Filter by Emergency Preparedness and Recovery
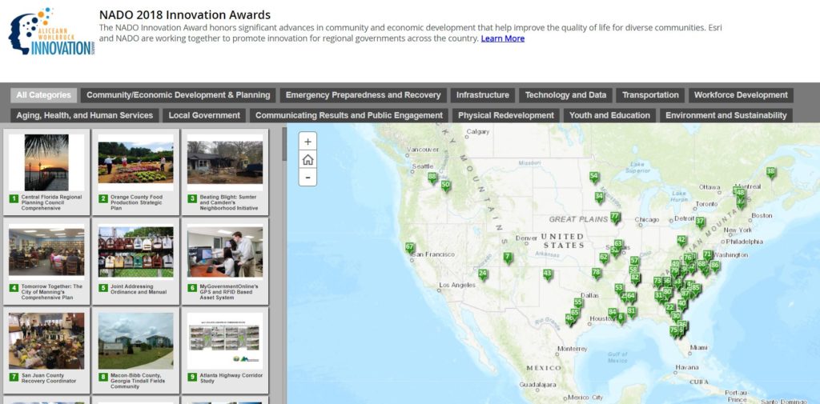 click(x=363, y=95)
